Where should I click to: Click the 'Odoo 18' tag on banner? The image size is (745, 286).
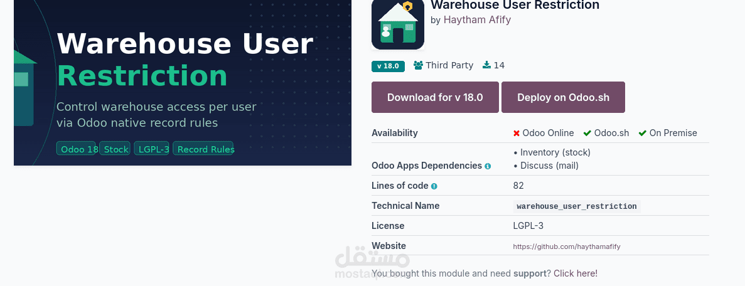(x=77, y=149)
